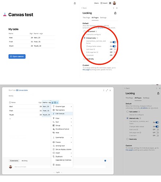This screenshot has width=161, height=182.
Task: Toggle Use buttons, controls, forms in white Locking panel
Action: (114, 42)
